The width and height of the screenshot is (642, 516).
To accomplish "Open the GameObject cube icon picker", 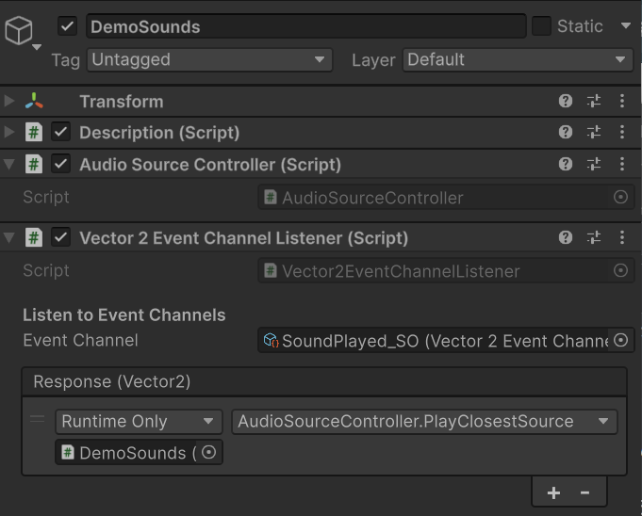I will (19, 30).
